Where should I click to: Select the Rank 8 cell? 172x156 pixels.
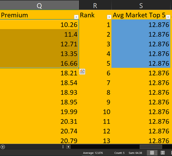coord(95,93)
